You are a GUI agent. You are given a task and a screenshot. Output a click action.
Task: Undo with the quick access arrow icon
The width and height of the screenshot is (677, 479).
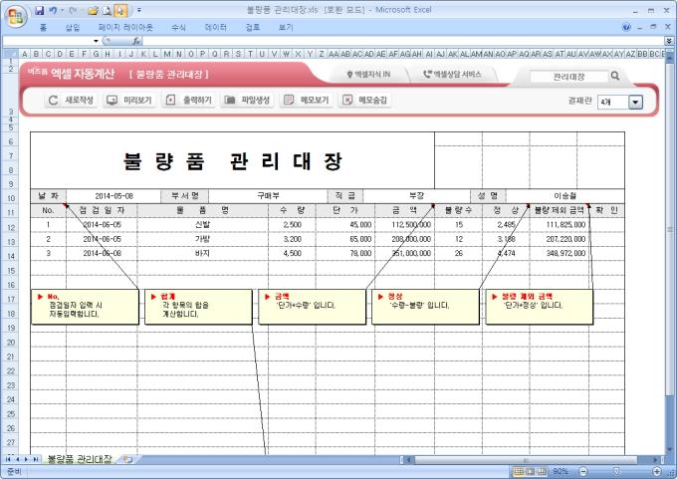53,10
